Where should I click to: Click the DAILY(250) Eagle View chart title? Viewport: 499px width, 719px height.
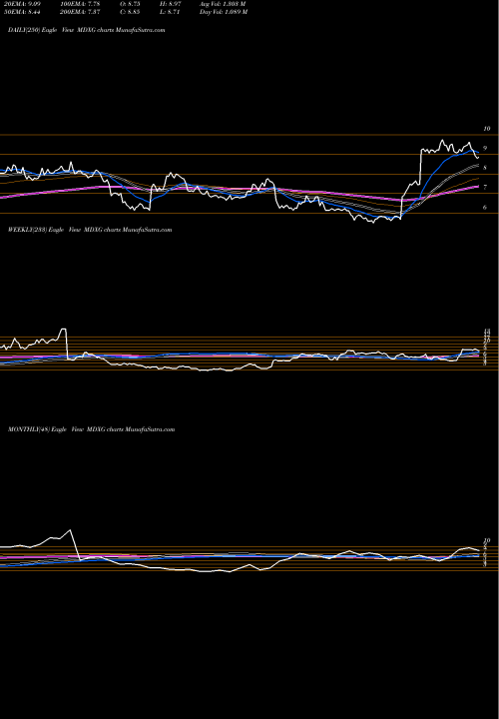(x=86, y=30)
